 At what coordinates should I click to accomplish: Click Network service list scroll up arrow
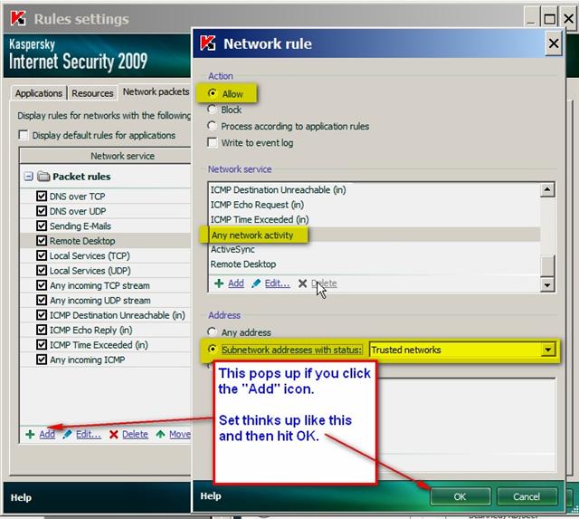click(547, 189)
